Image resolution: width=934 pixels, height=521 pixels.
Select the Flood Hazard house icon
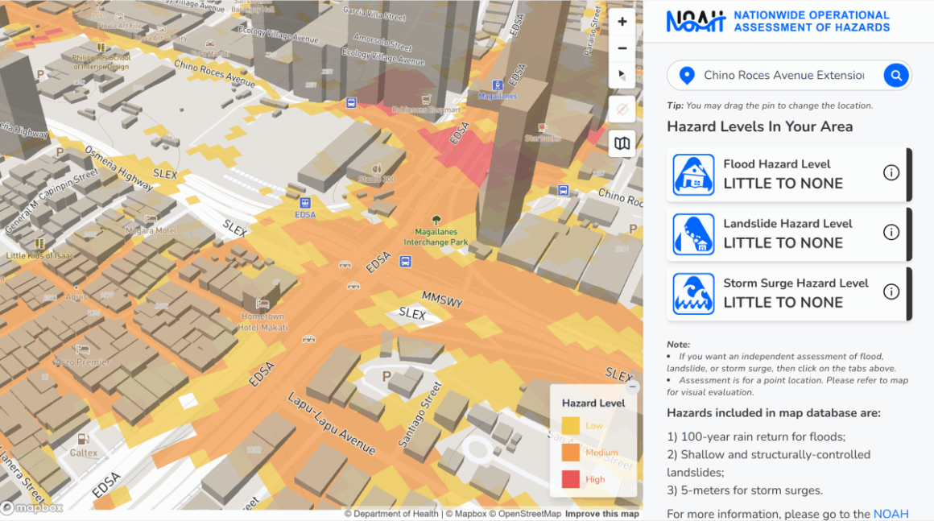coord(693,174)
